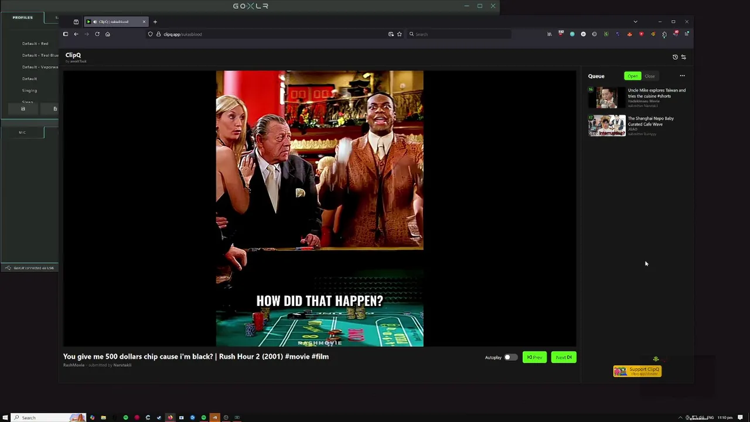Click ENG language indicator in tray
750x422 pixels.
click(710, 417)
